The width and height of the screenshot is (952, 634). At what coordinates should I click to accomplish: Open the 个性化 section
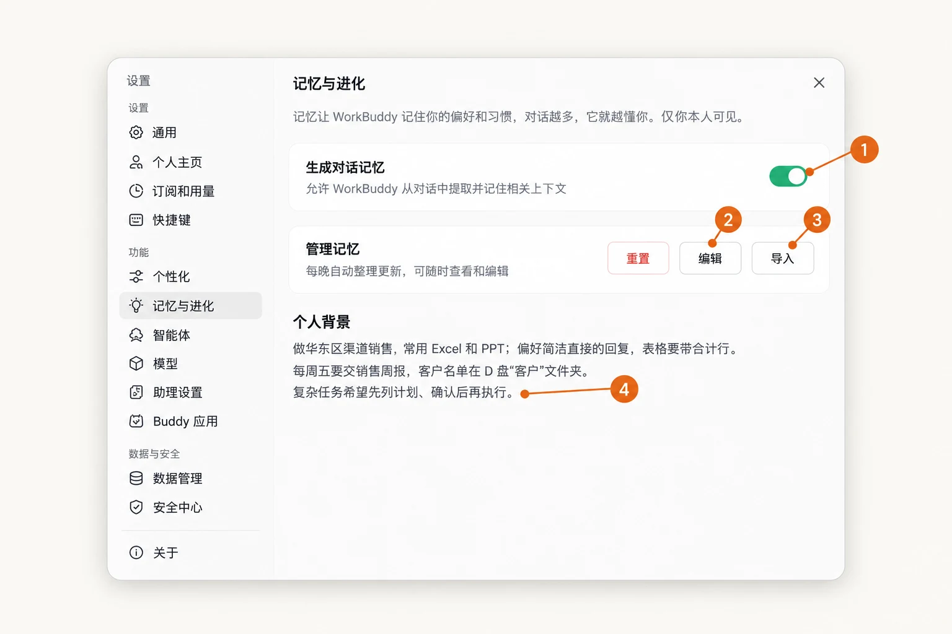(190, 276)
